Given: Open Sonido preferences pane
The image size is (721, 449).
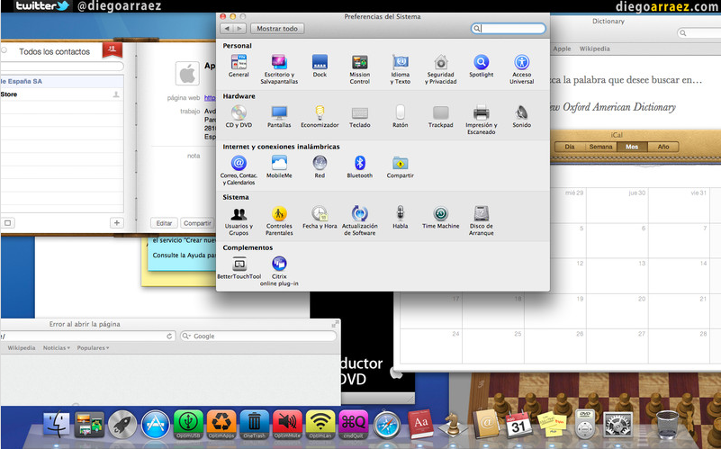Looking at the screenshot, I should pos(521,116).
